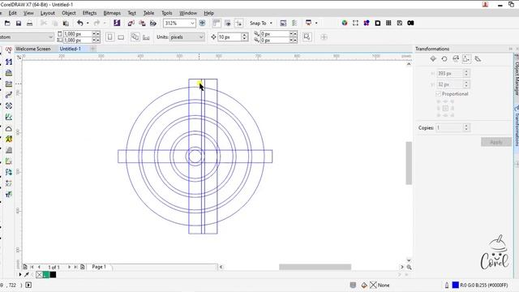Toggle the Proportional checkbox
519x292 pixels.
pyautogui.click(x=438, y=94)
